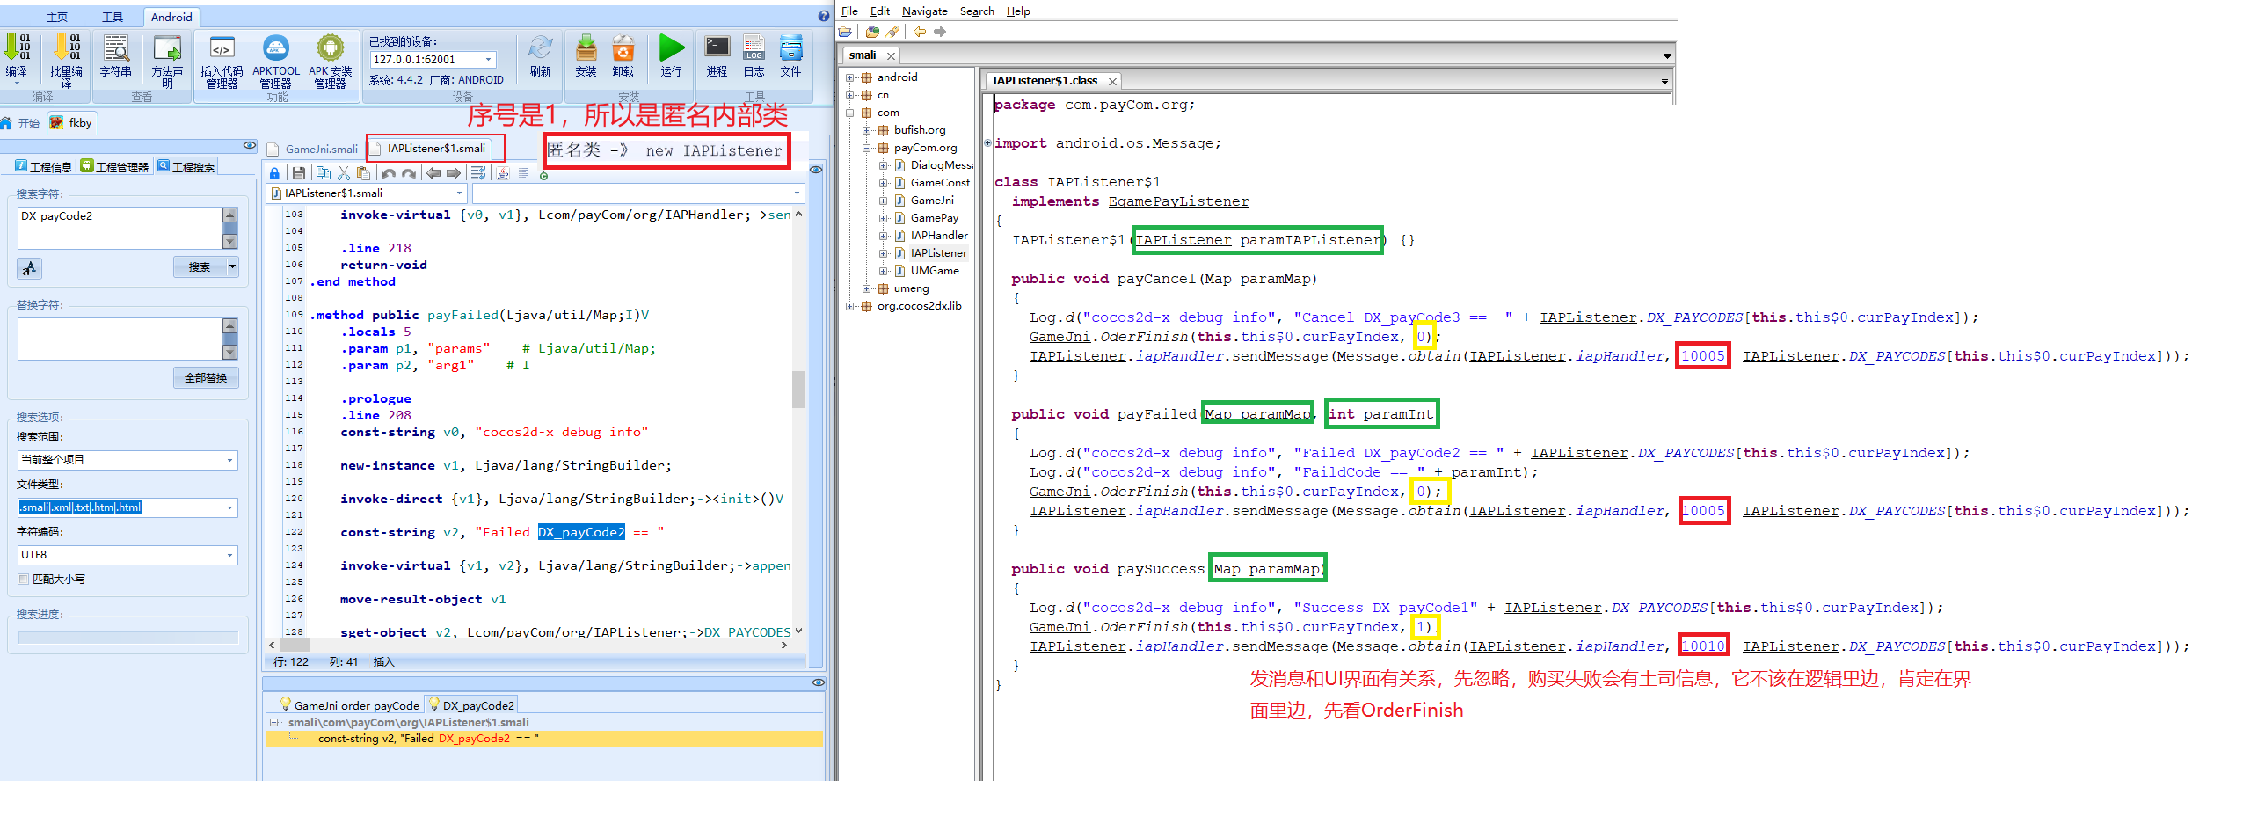
Task: Click the Replace All button
Action: [x=206, y=378]
